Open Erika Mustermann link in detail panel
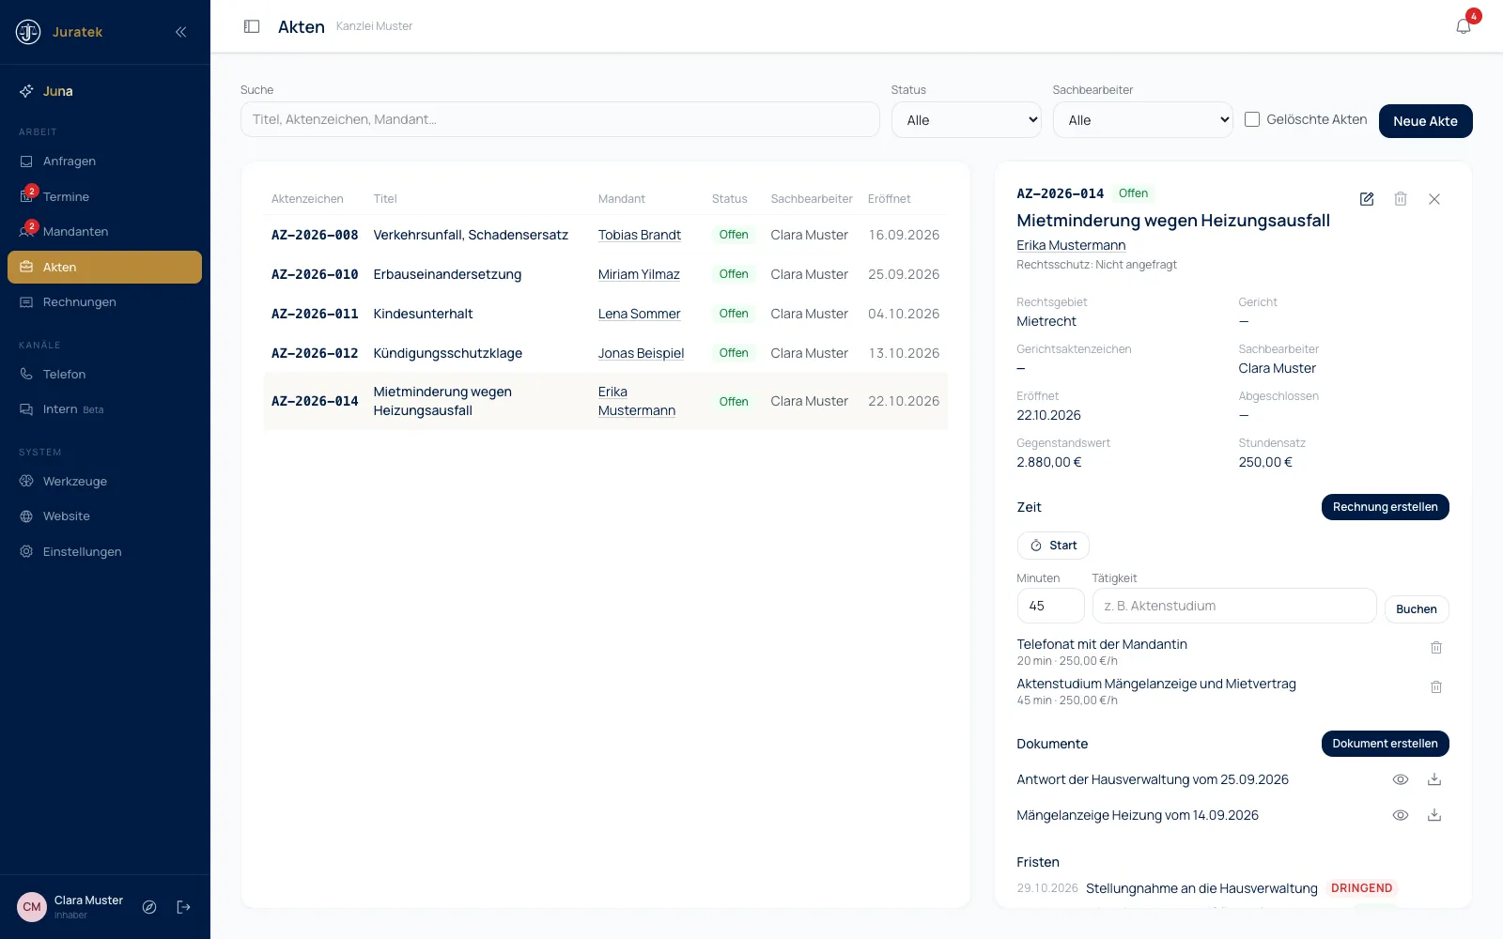 pyautogui.click(x=1071, y=245)
